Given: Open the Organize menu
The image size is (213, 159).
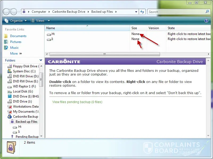Looking at the screenshot, I should [x=16, y=21].
